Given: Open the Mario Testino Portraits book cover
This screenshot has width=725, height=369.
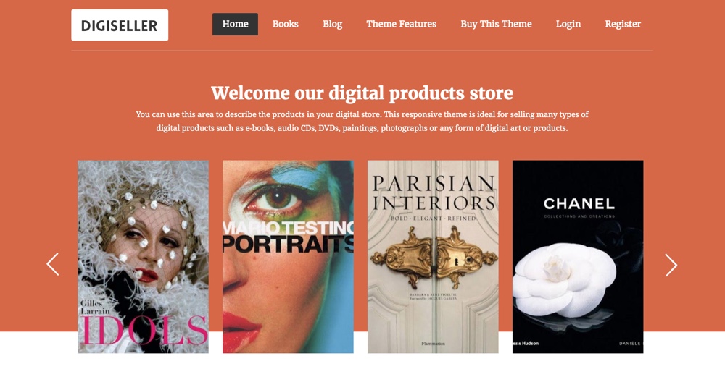Looking at the screenshot, I should click(288, 256).
